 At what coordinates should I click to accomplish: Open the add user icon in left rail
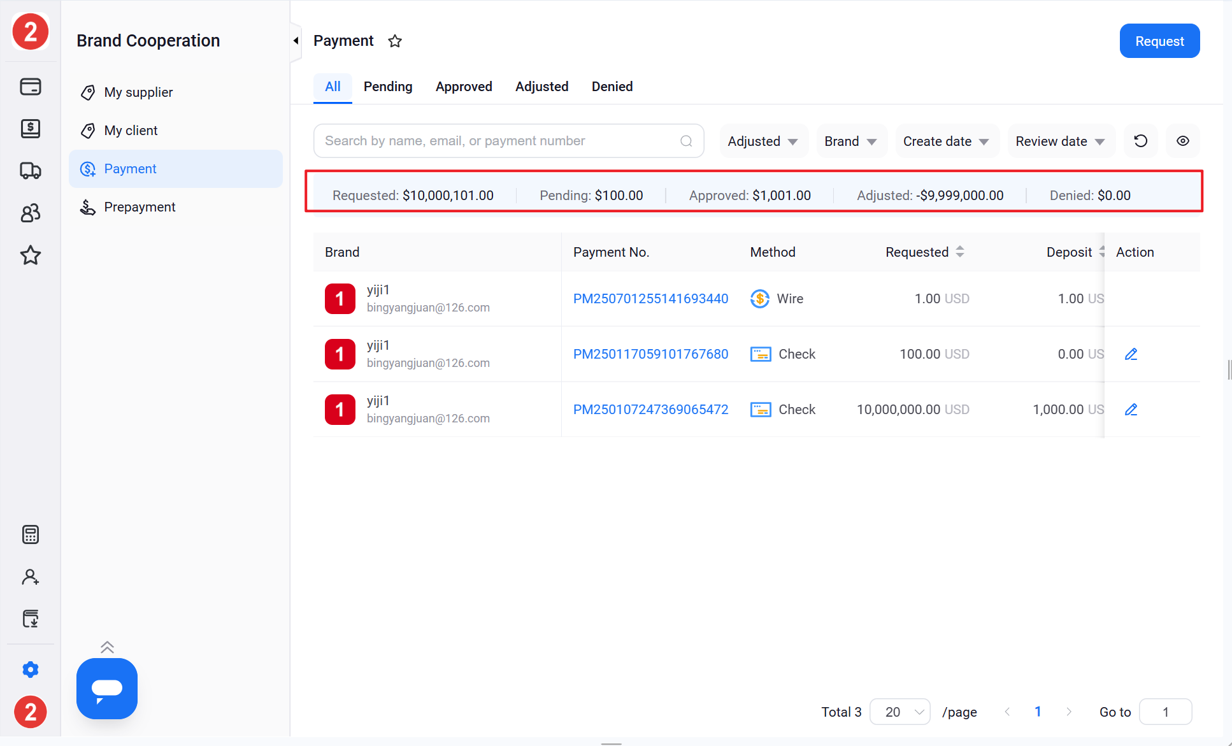[31, 577]
